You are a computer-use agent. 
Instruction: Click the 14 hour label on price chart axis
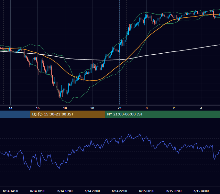coord(11,108)
